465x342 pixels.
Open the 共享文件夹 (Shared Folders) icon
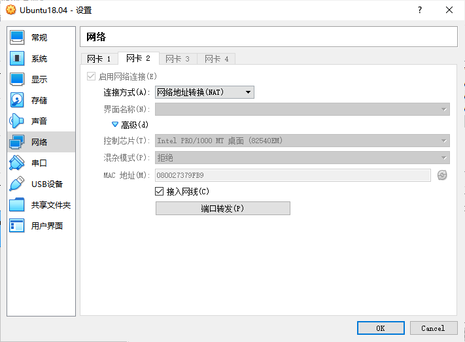(x=18, y=205)
